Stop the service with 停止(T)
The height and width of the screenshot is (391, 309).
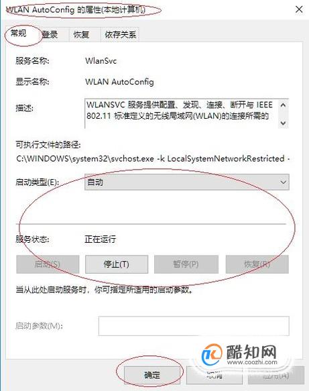(x=117, y=264)
